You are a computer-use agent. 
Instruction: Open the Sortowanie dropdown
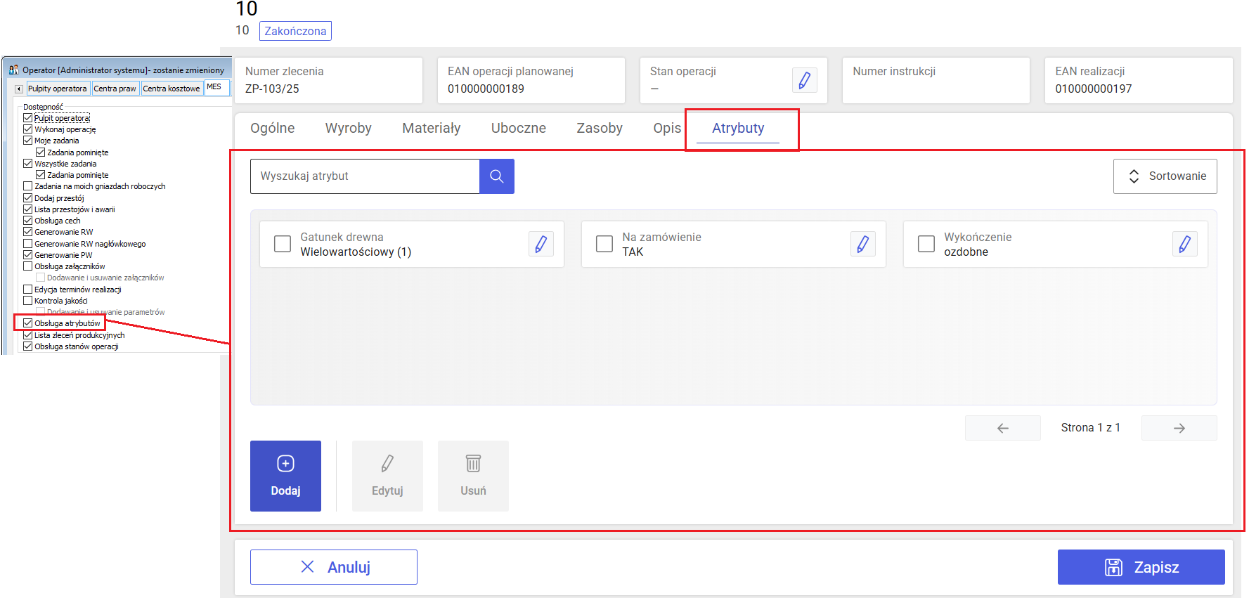click(x=1165, y=176)
